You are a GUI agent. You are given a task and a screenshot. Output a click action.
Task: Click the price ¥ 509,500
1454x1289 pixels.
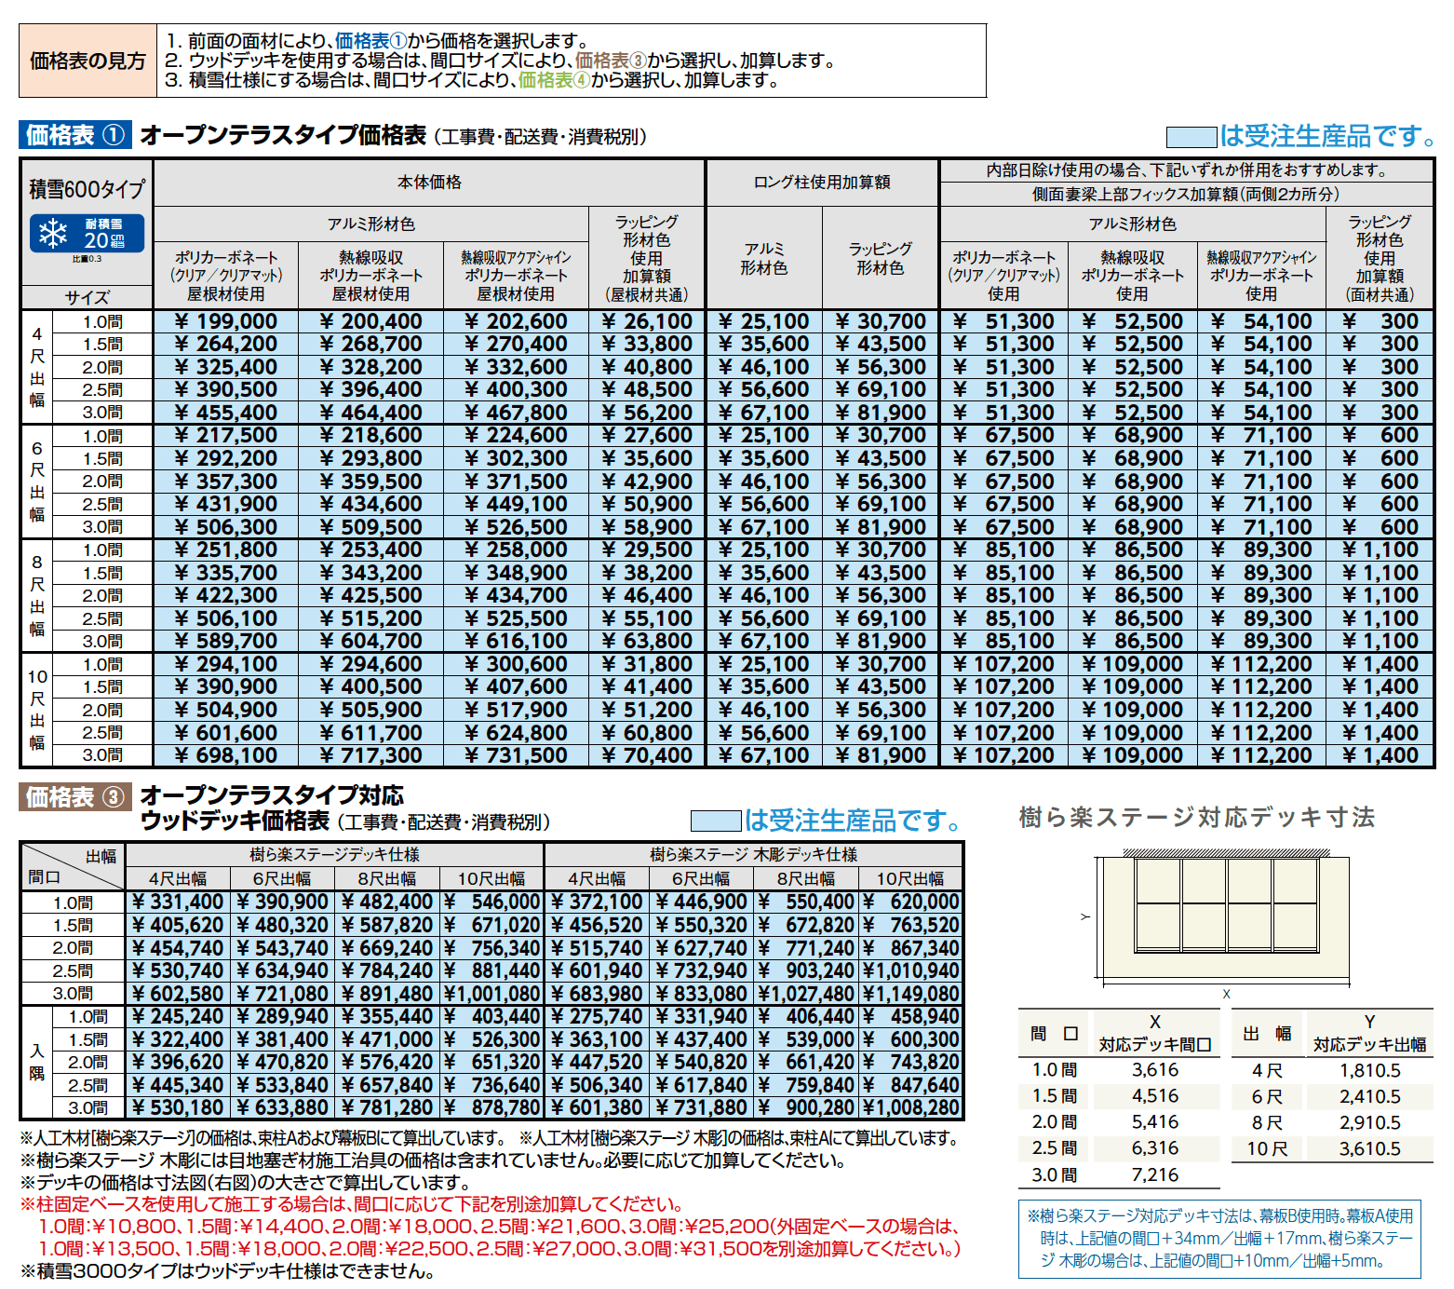370,527
